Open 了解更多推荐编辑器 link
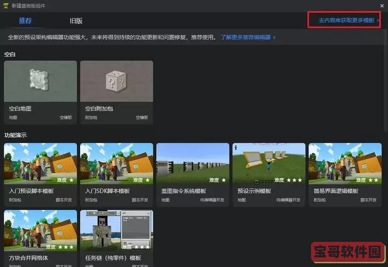388x267 pixels. click(x=248, y=37)
